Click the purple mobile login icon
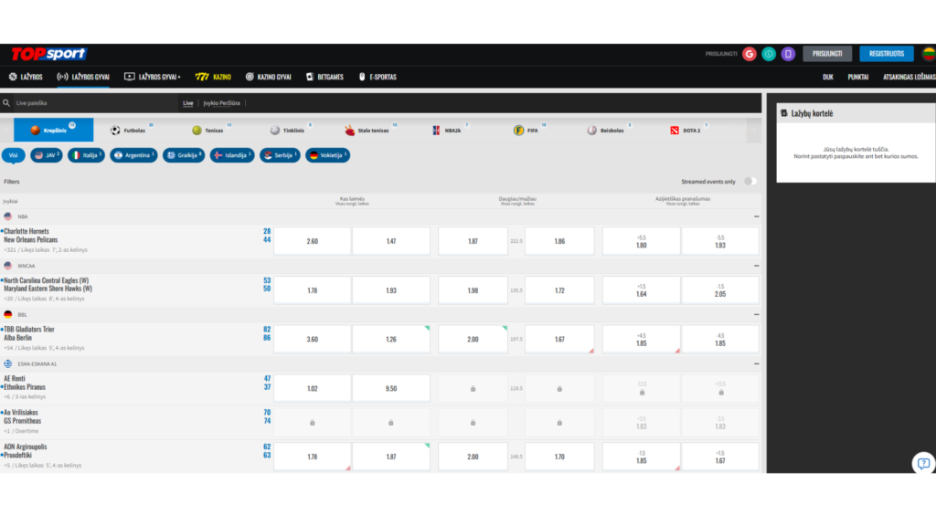 788,54
